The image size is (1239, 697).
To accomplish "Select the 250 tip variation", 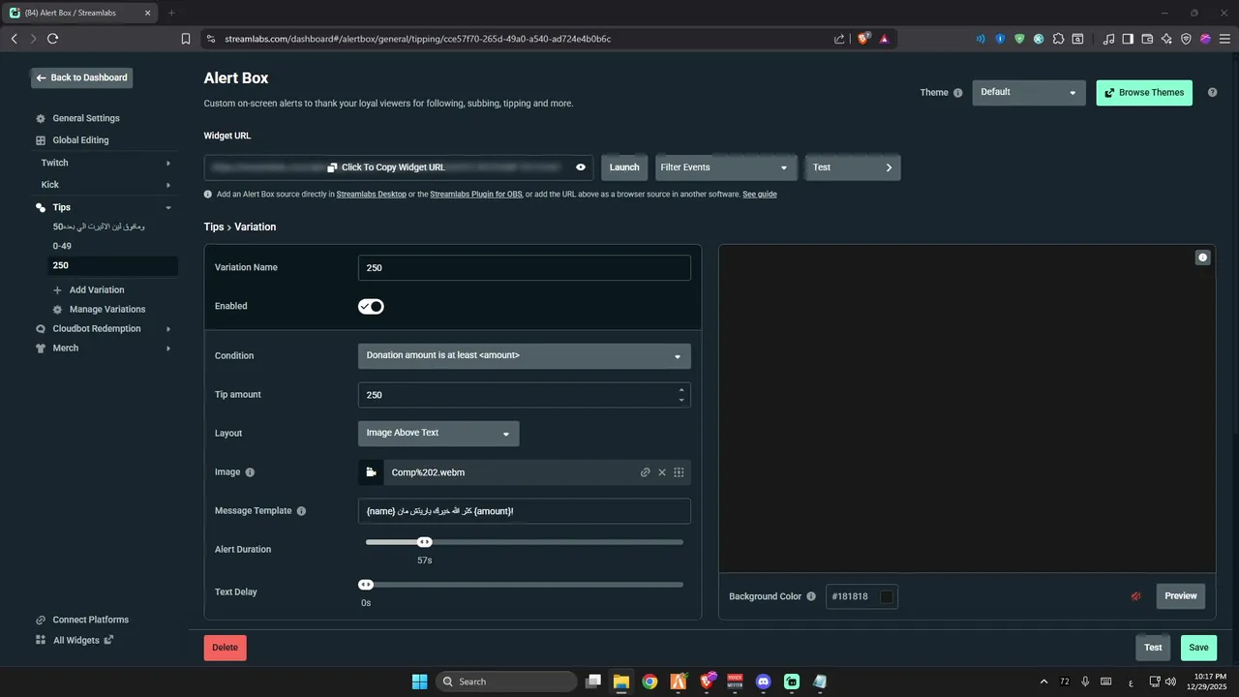I will click(x=114, y=265).
